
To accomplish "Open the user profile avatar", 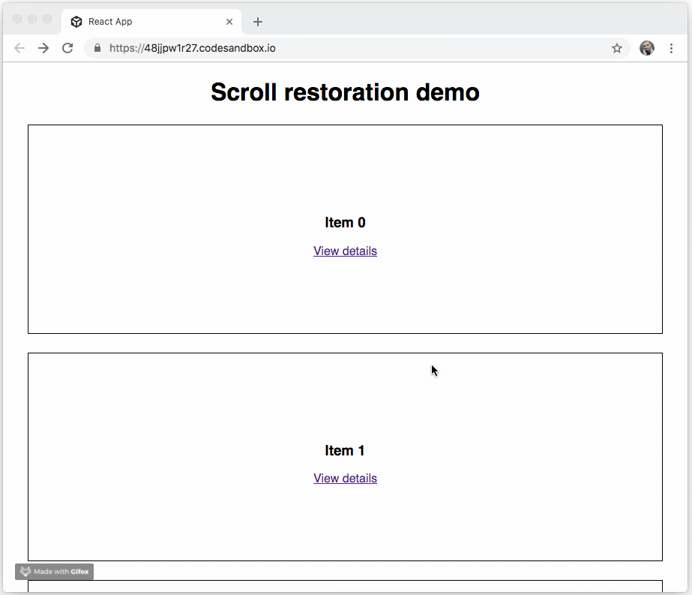I will pos(646,48).
